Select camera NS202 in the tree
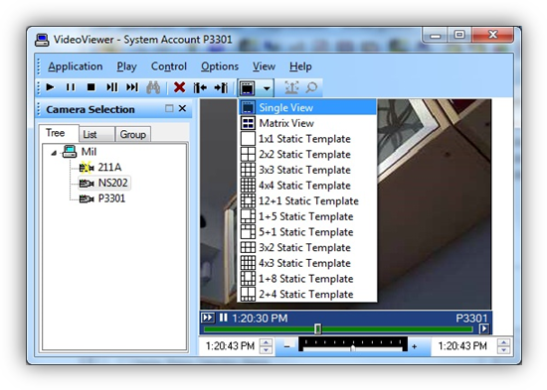 (112, 183)
